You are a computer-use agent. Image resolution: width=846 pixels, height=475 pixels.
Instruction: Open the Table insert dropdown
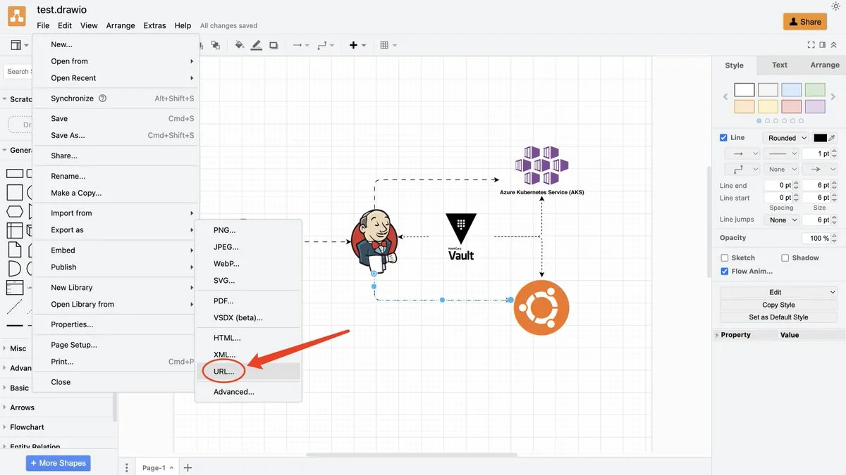tap(388, 45)
